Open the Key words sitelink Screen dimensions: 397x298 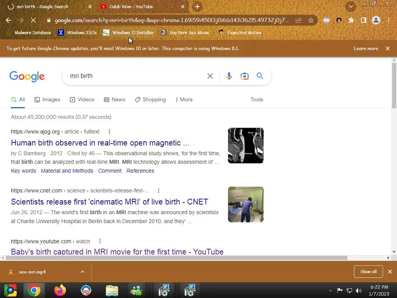coord(24,171)
